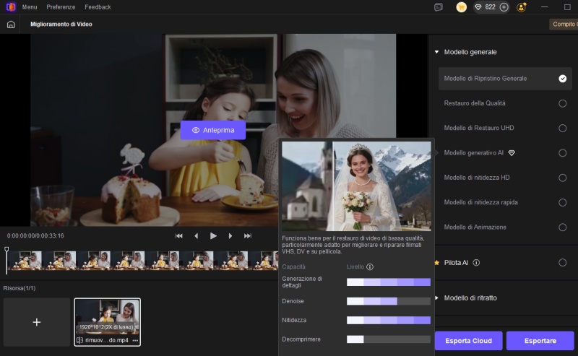This screenshot has width=578, height=356.
Task: Click the info icon next to Pilota AI
Action: [x=476, y=263]
